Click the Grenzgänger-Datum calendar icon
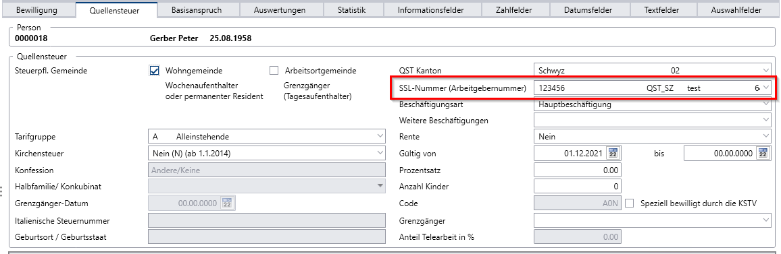The height and width of the screenshot is (254, 781). click(227, 203)
